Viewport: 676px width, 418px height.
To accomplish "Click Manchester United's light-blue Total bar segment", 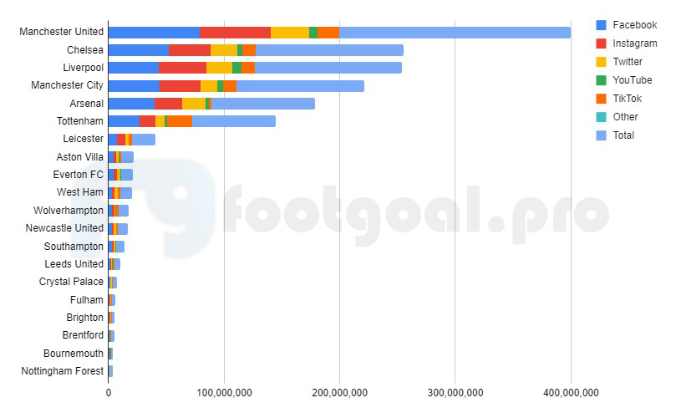I will click(455, 33).
